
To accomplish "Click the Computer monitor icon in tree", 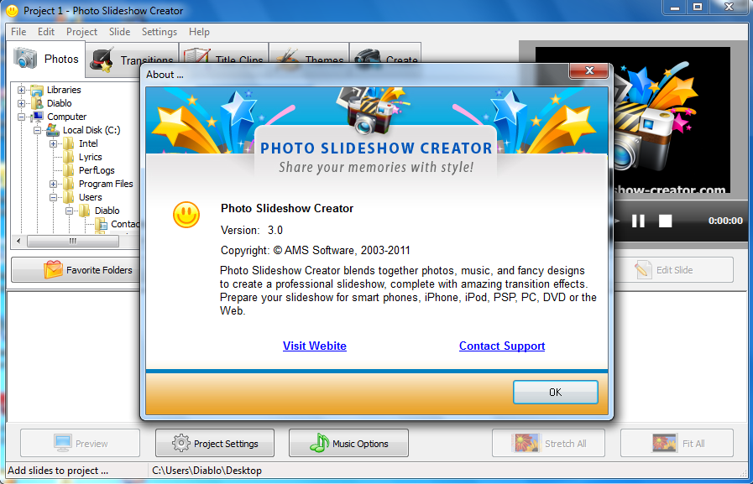I will 37,117.
